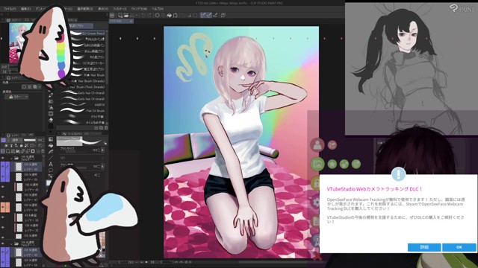Open the カラー expression color dropdown
This screenshot has width=478, height=268.
click(16, 97)
